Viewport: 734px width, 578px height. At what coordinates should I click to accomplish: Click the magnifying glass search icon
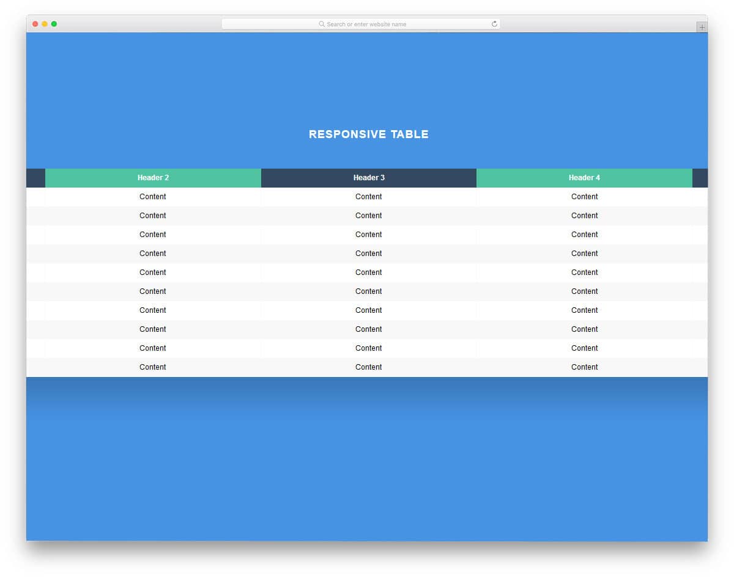[x=322, y=24]
